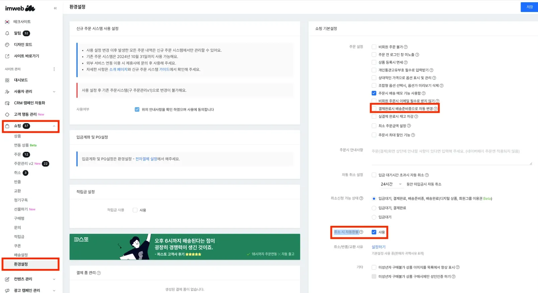Check 최소 주문금액 설정 checkbox
This screenshot has width=538, height=293.
click(x=374, y=126)
